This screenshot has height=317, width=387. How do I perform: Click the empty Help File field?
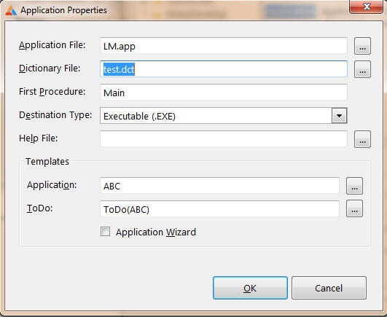click(x=224, y=139)
